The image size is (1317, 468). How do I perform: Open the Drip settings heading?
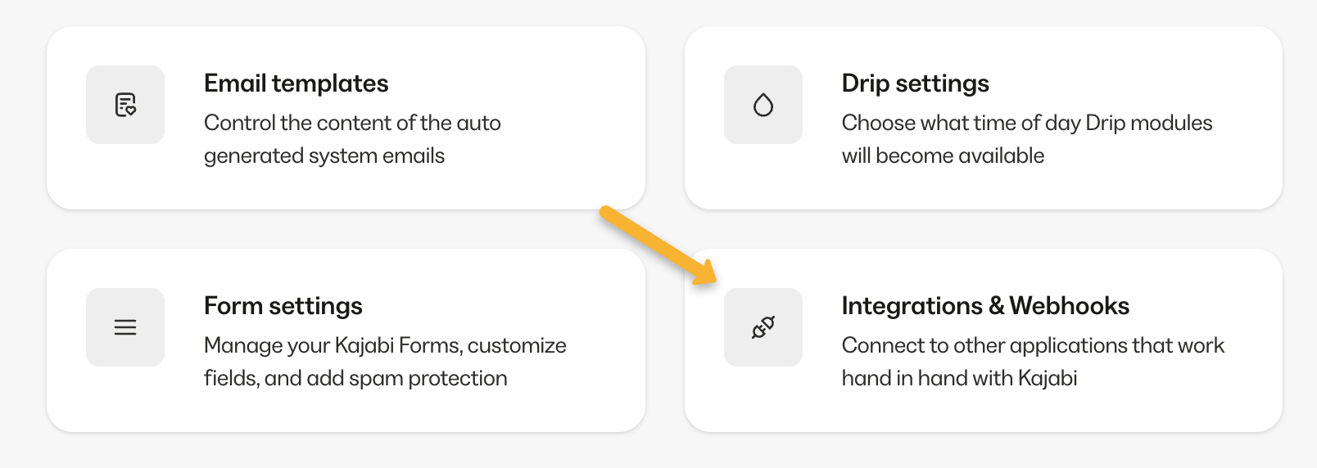point(915,83)
